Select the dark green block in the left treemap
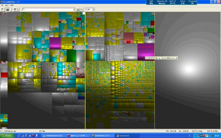 [x=71, y=56]
